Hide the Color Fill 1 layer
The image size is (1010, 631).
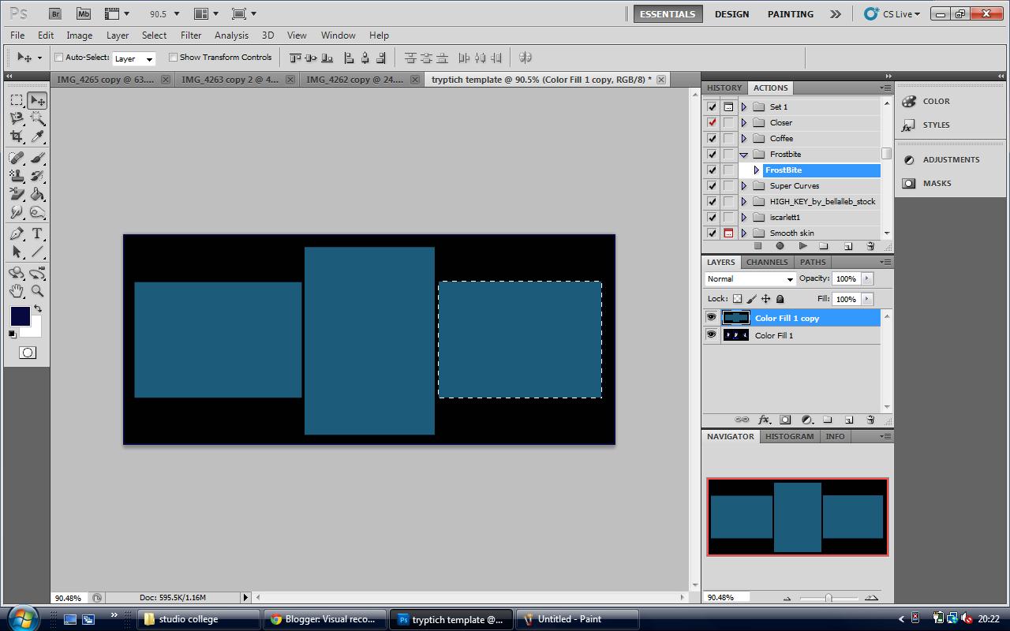pyautogui.click(x=711, y=334)
